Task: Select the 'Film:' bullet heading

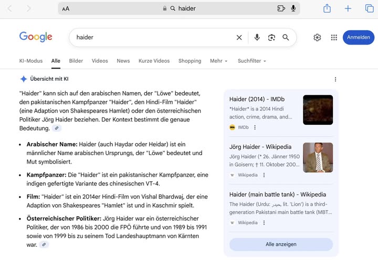Action: click(33, 197)
